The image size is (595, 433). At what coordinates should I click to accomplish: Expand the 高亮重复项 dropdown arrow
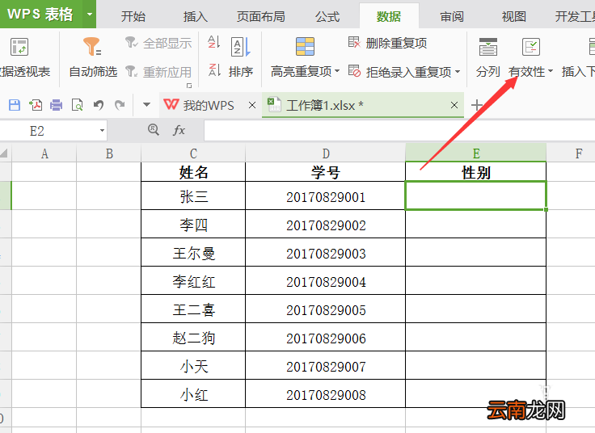[x=337, y=71]
